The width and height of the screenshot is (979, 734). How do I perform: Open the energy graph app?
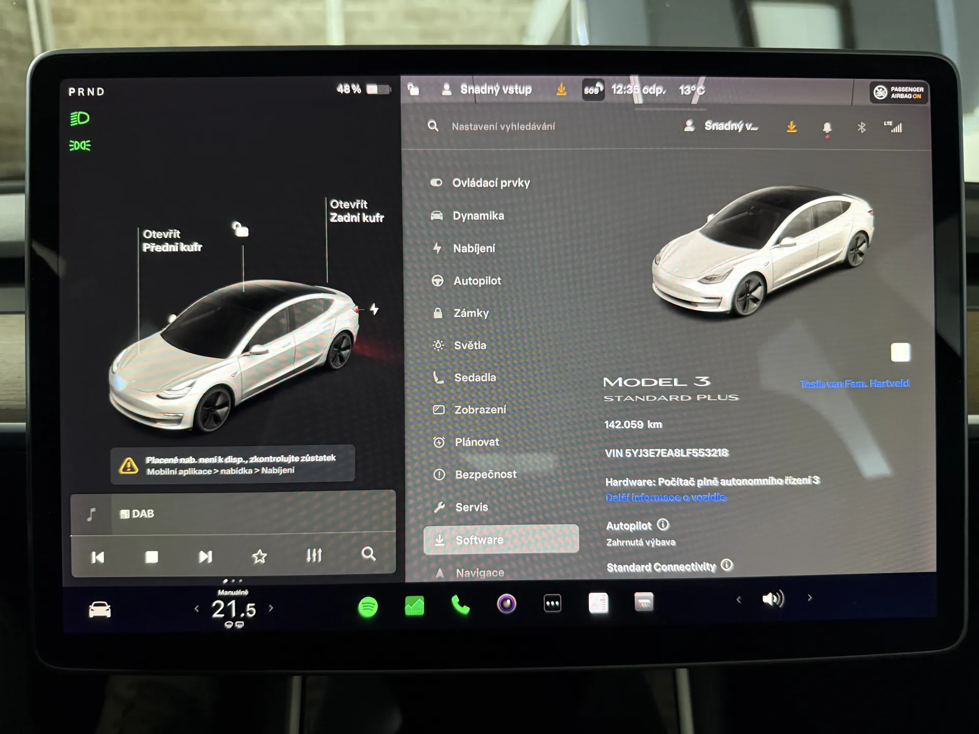click(x=414, y=606)
